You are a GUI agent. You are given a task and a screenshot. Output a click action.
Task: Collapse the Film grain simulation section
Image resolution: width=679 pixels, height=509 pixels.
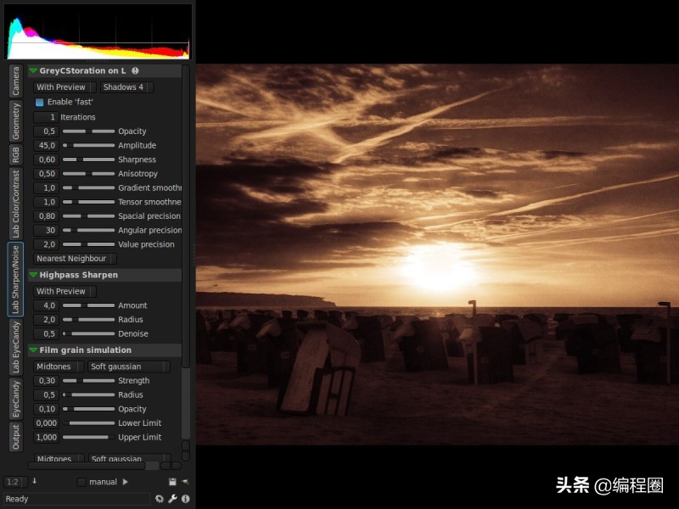point(33,350)
